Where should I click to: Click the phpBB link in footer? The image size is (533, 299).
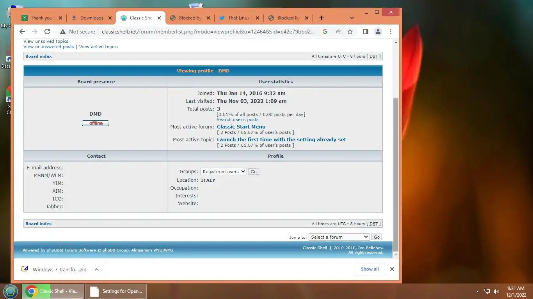point(53,250)
